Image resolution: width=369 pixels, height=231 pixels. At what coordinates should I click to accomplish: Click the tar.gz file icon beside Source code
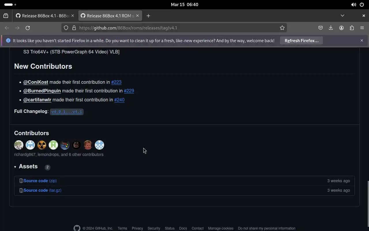tap(21, 190)
